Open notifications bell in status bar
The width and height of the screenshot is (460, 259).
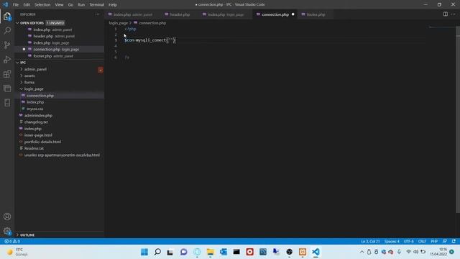pos(454,242)
